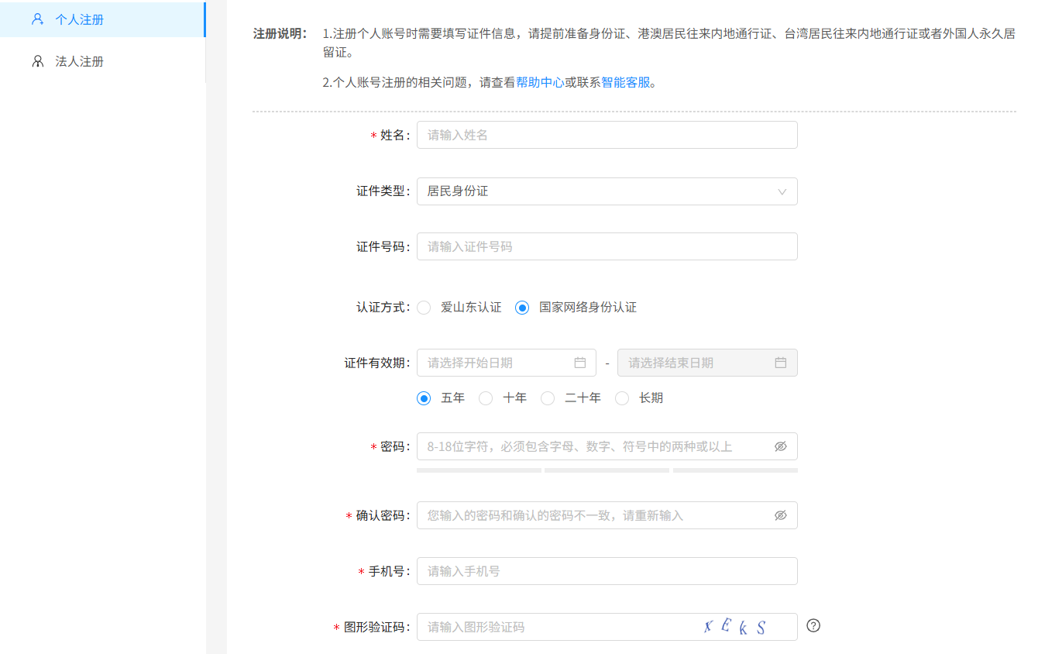The image size is (1038, 654).
Task: Click the 智能客服 link
Action: click(626, 83)
